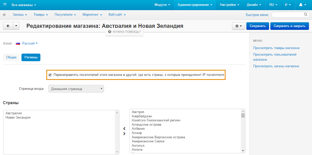Click the help question mark icon
Viewport: 312px width, 155px height.
(110, 32)
